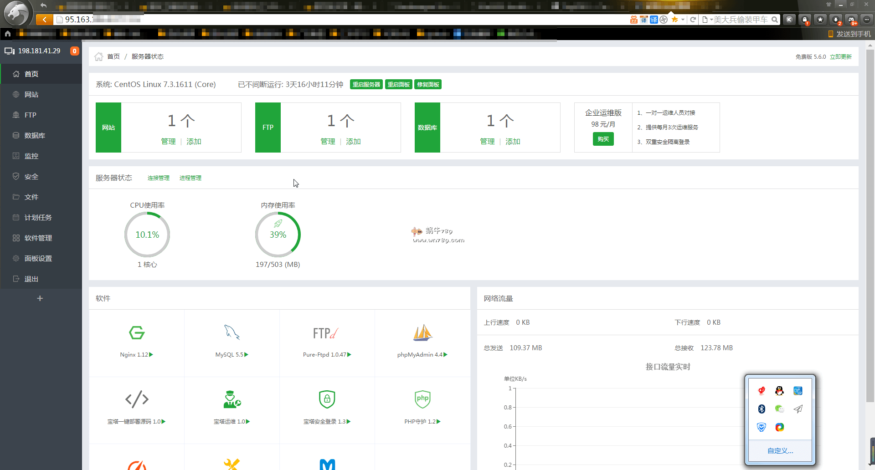
Task: Click the Pure-Ftpd software icon
Action: point(326,333)
